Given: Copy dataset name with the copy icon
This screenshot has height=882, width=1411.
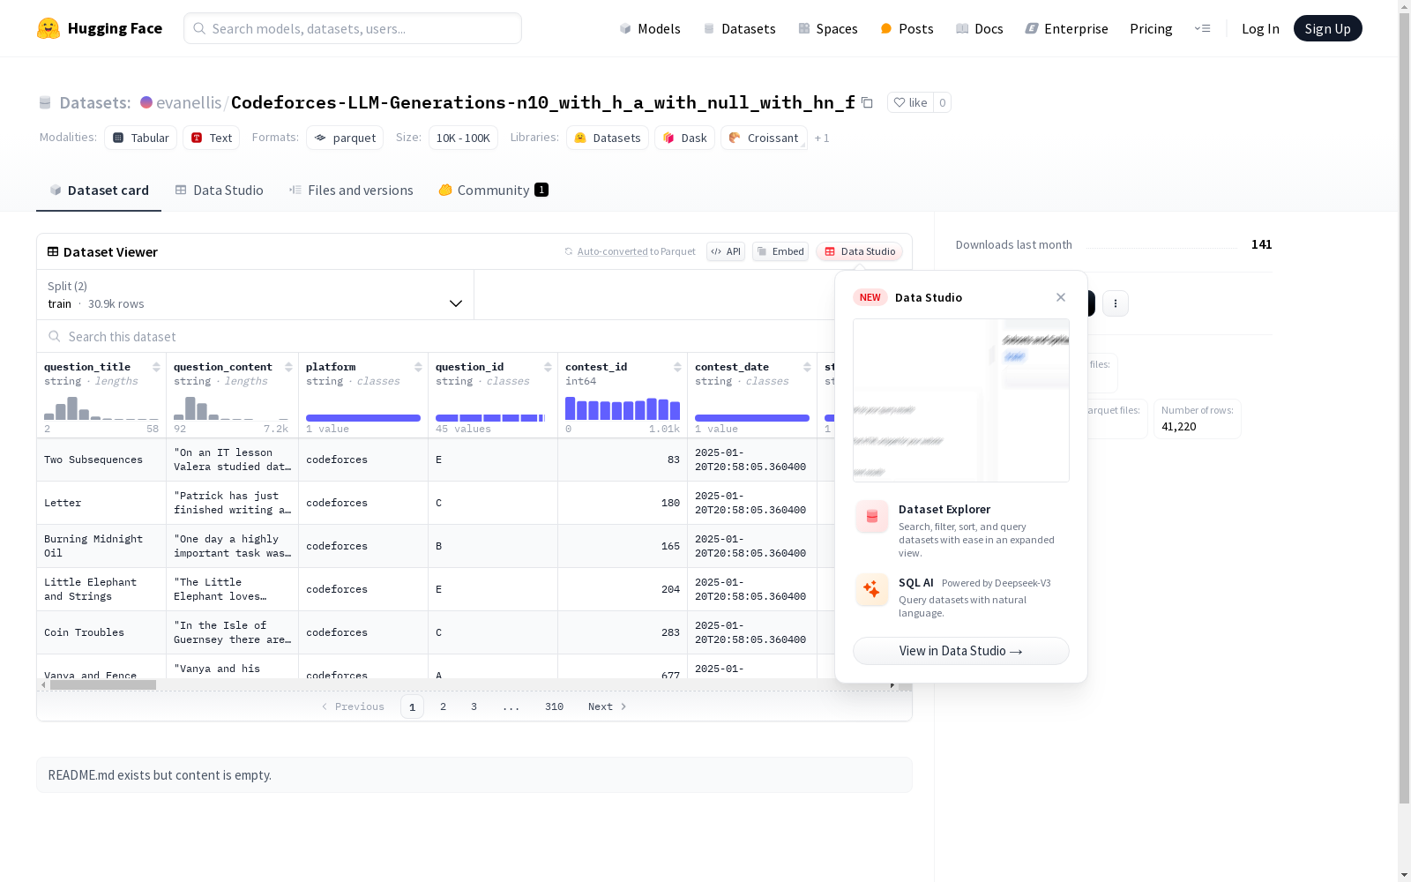Looking at the screenshot, I should (867, 102).
